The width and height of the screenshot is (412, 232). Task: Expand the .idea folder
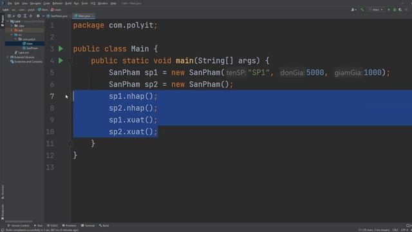click(x=12, y=26)
